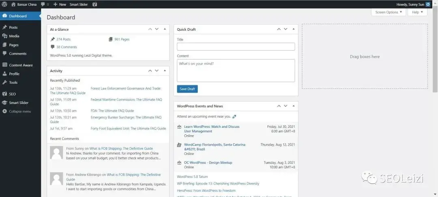
Task: Move the Quick Draft box up
Action: (x=279, y=29)
